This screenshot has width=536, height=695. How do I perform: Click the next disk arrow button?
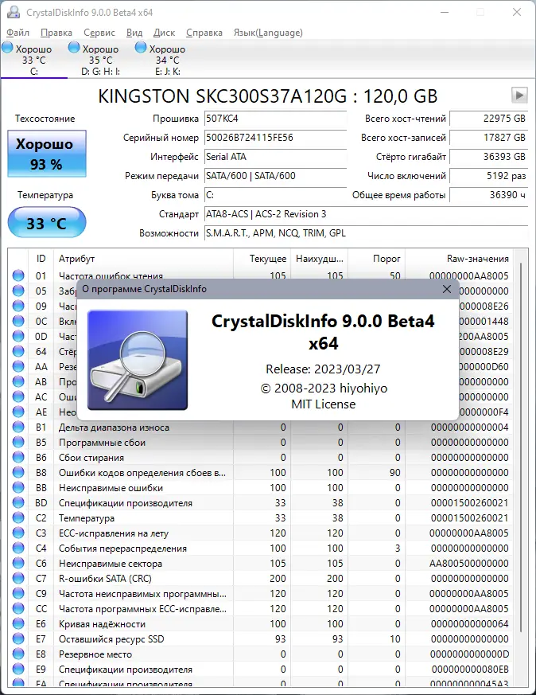pyautogui.click(x=519, y=95)
